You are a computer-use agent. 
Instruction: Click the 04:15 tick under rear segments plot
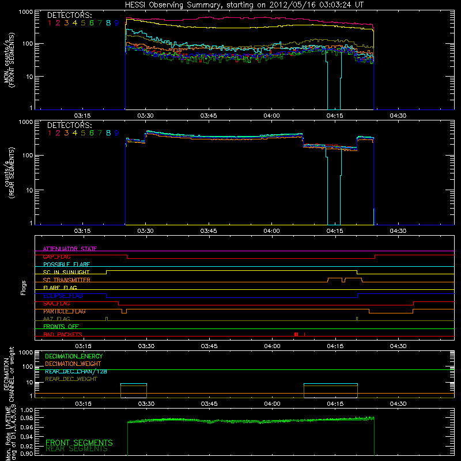(335, 231)
